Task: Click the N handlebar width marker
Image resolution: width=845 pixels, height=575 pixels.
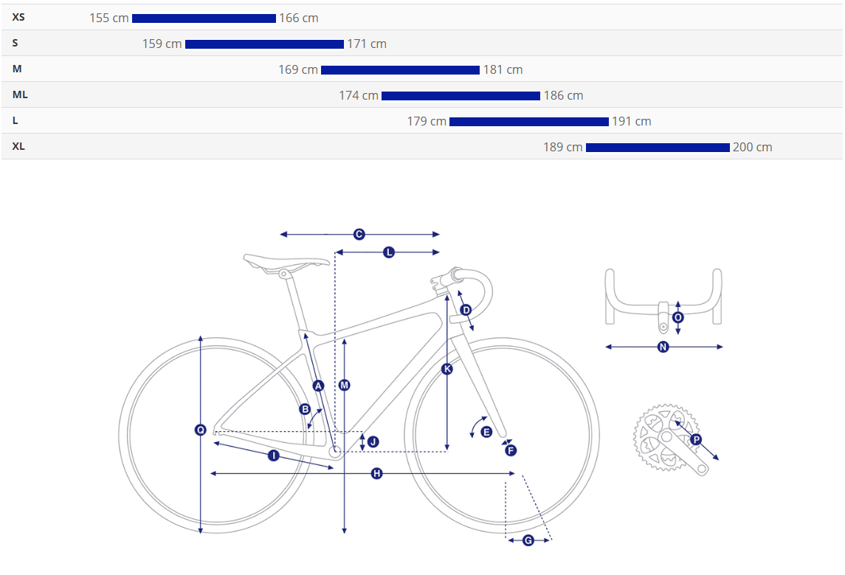Action: pos(663,347)
